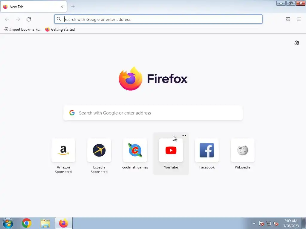Open File Explorer from the taskbar
The image size is (306, 229).
point(45,223)
